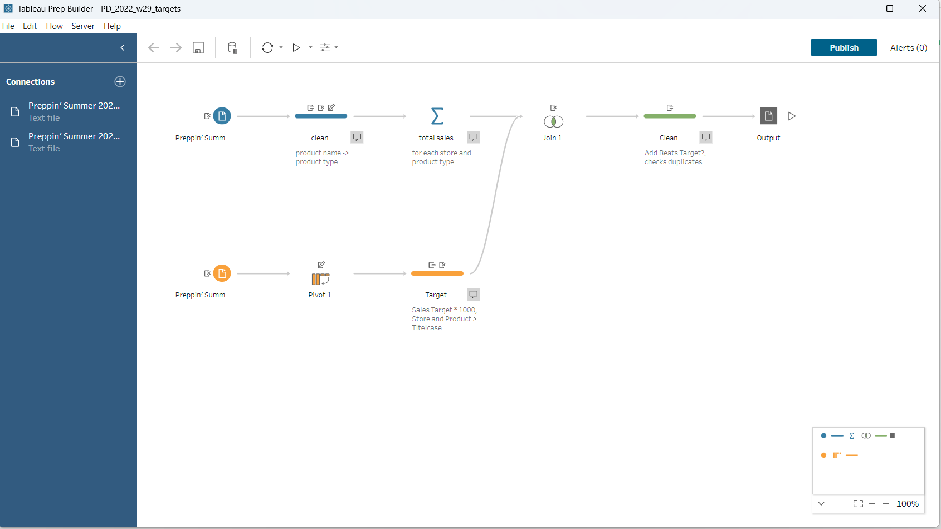Image resolution: width=941 pixels, height=529 pixels.
Task: Open the Server menu
Action: click(83, 26)
